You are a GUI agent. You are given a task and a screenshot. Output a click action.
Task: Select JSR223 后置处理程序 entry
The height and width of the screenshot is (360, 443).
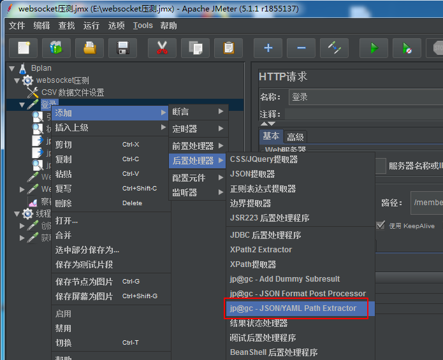301,218
